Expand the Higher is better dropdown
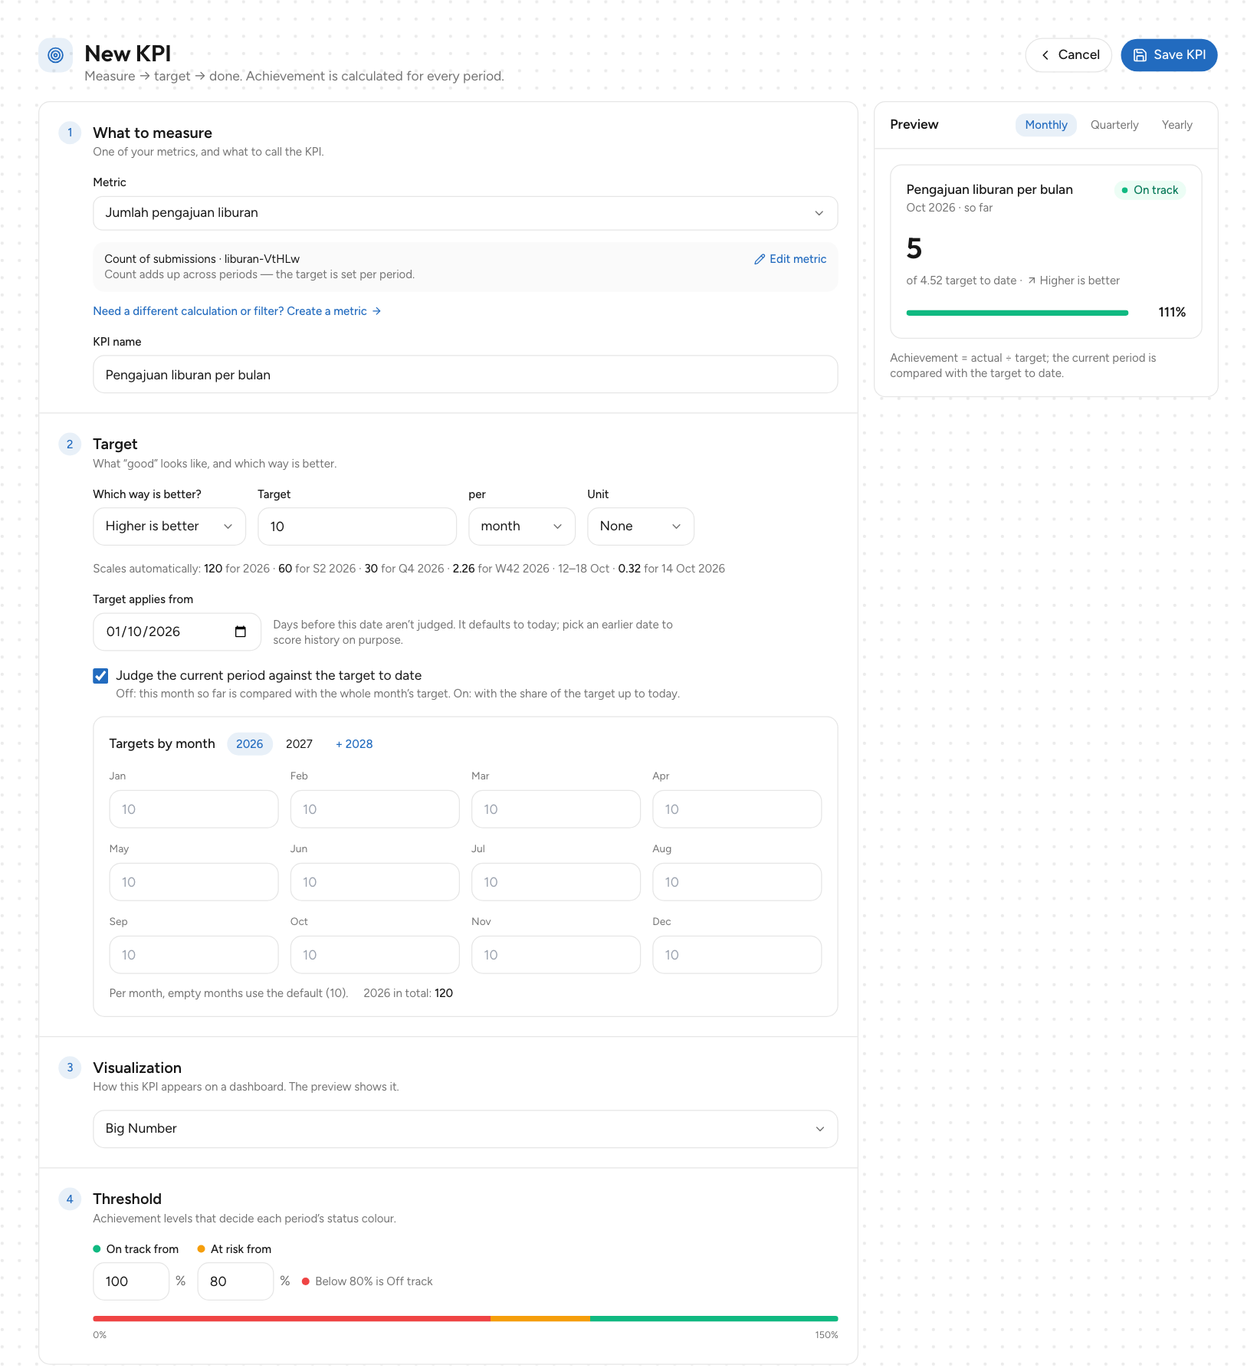 click(x=169, y=527)
